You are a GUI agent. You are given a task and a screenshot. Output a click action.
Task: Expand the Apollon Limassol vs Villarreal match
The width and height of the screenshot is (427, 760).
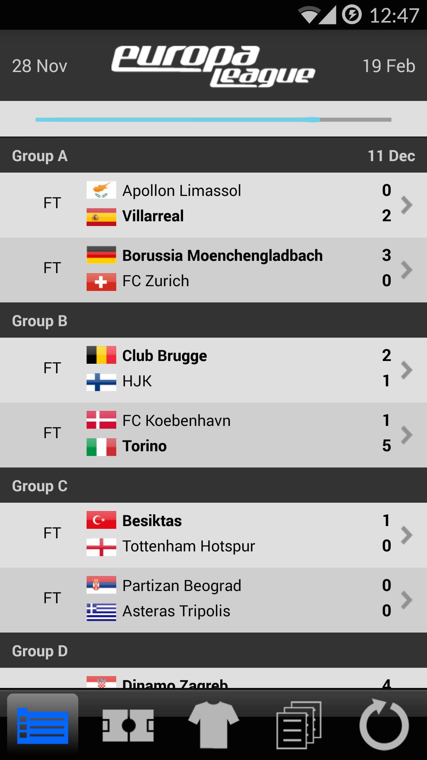pyautogui.click(x=408, y=205)
